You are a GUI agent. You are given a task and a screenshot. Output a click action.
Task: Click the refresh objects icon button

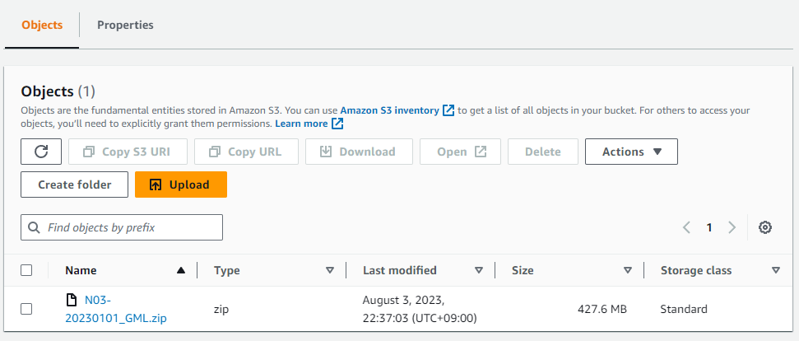pos(41,152)
